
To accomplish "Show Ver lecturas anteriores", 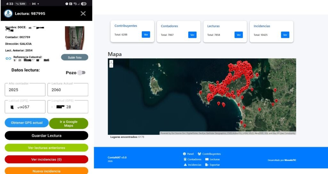I will coord(46,148).
